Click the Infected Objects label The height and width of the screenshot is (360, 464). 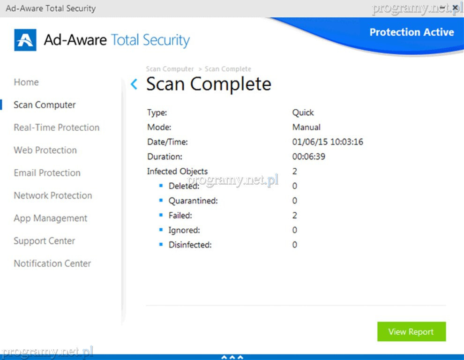click(x=177, y=171)
